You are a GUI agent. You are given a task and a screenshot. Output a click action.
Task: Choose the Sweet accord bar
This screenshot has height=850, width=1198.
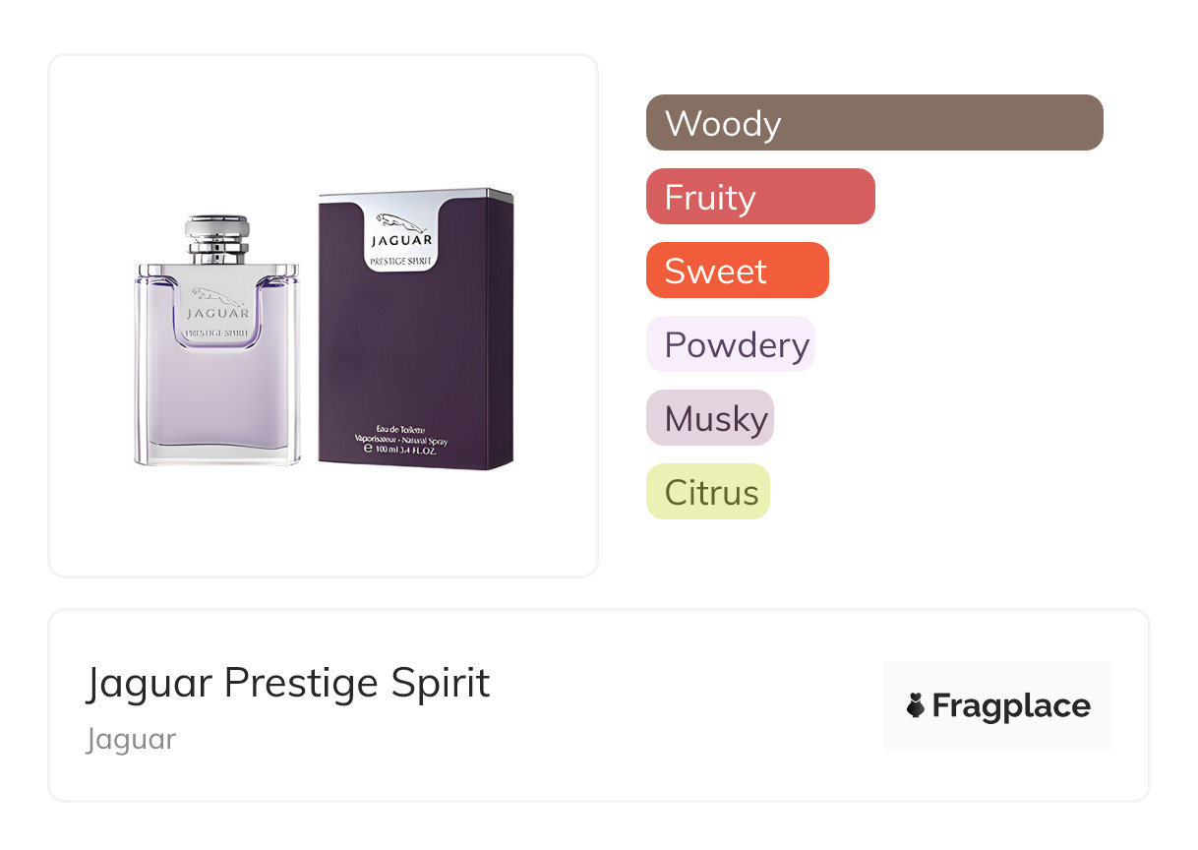pyautogui.click(x=737, y=271)
